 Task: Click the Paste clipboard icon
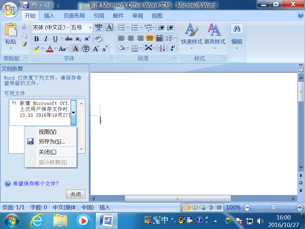[11, 30]
